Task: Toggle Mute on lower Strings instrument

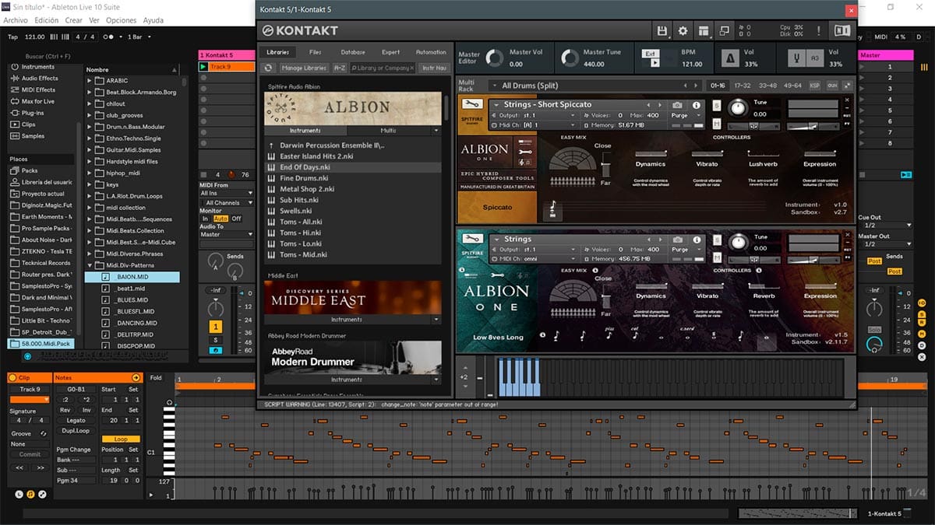Action: click(717, 257)
